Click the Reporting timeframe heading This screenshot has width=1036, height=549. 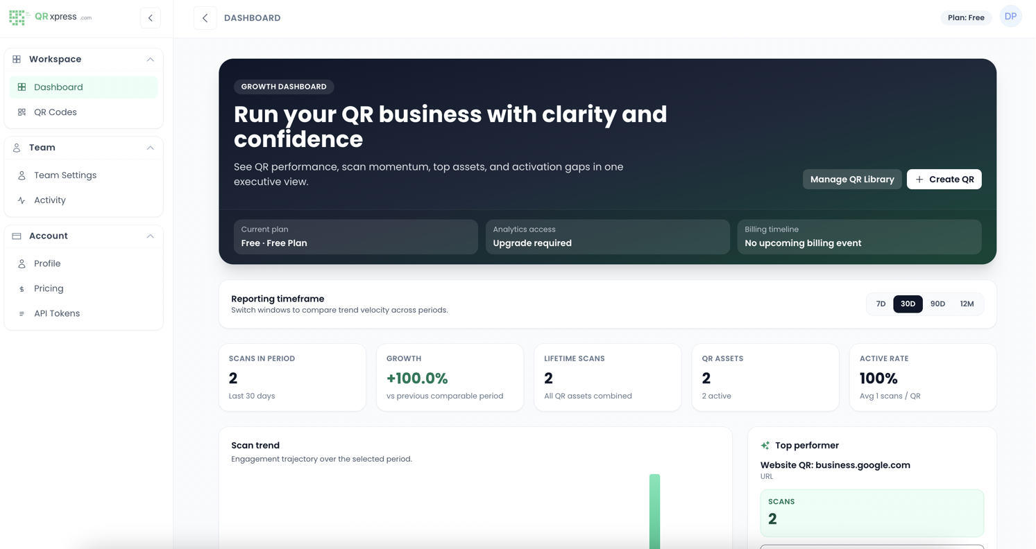(x=278, y=299)
